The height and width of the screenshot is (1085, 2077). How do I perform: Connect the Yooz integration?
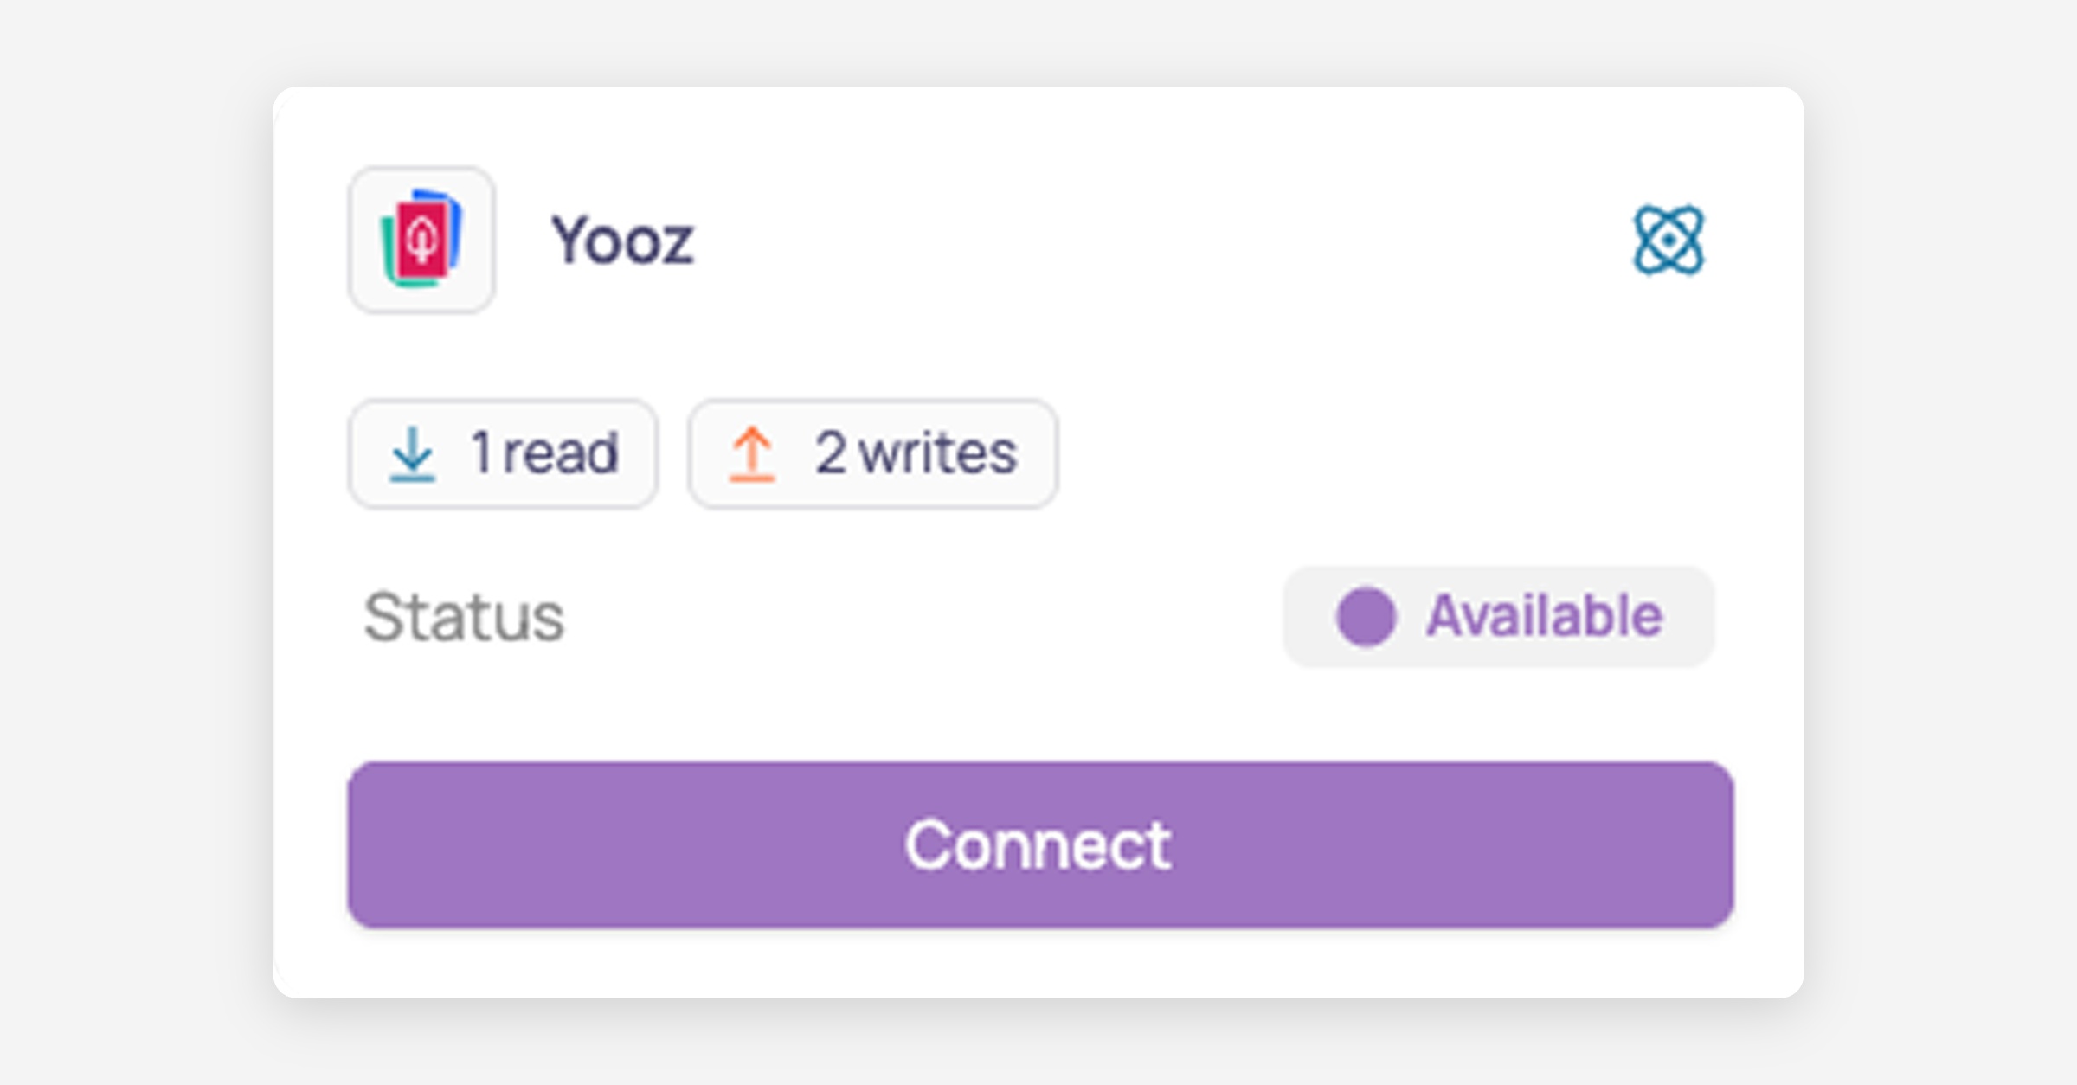click(1040, 845)
